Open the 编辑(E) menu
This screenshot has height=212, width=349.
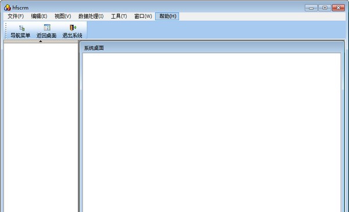pos(39,16)
